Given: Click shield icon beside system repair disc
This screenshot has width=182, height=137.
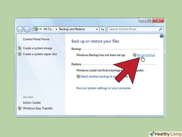Looking at the screenshot, I should coord(20,54).
